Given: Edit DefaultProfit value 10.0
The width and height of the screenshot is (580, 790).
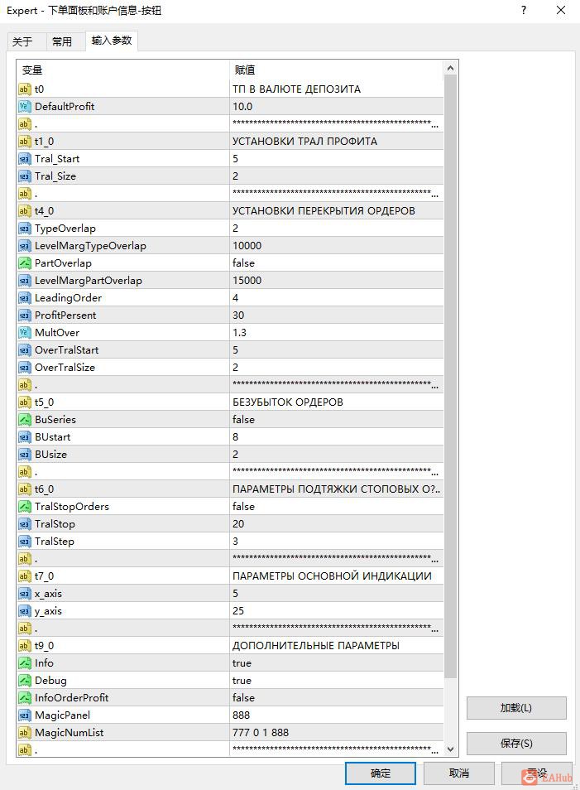Looking at the screenshot, I should coord(336,106).
